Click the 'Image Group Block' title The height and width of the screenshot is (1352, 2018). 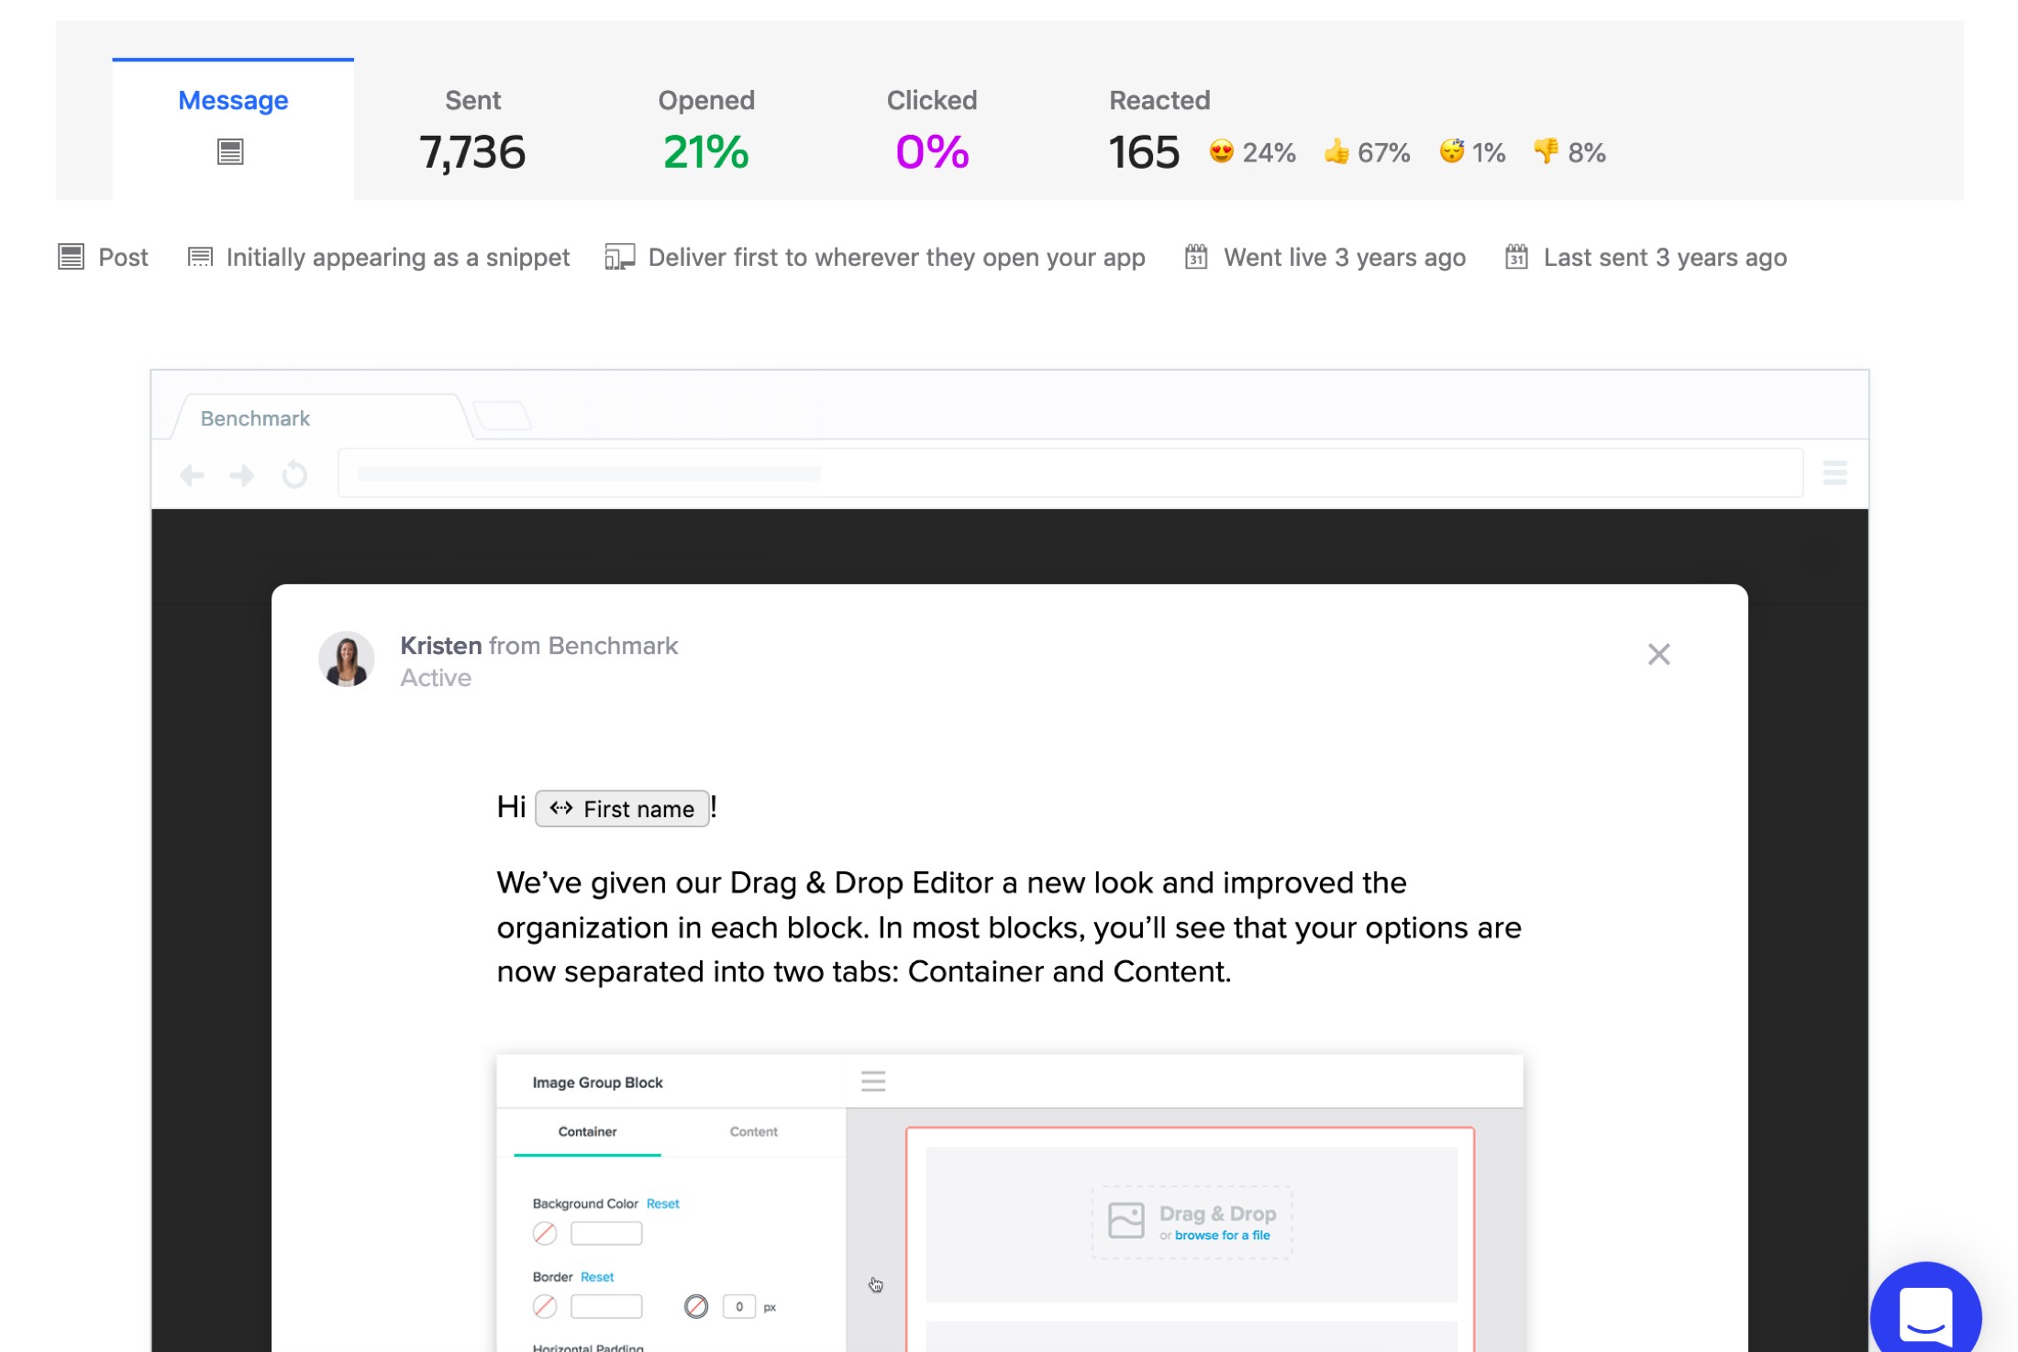point(597,1082)
